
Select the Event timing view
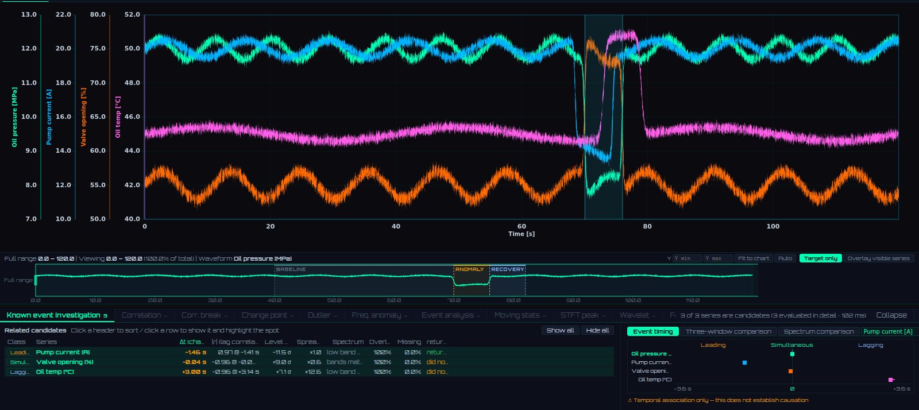pos(653,331)
